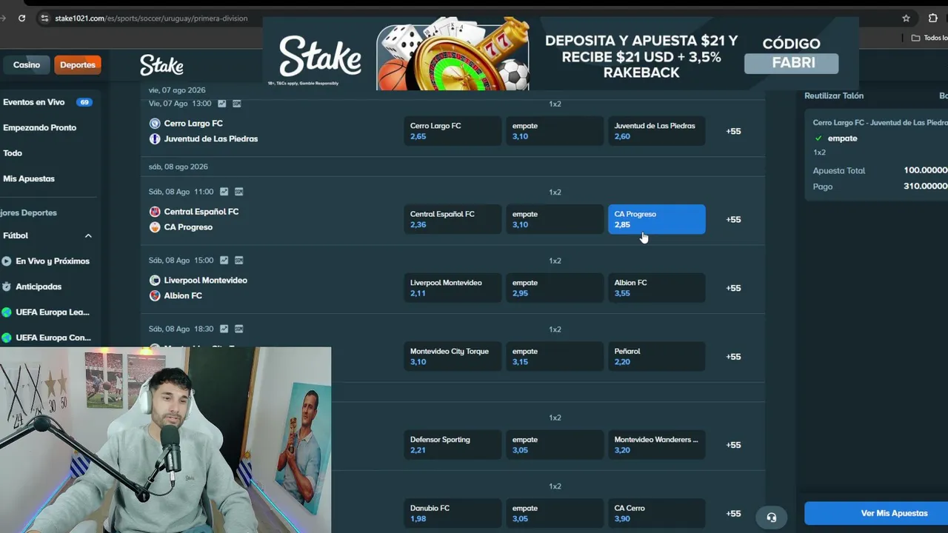Click the Liverpool Montevideo team crest

(x=155, y=281)
